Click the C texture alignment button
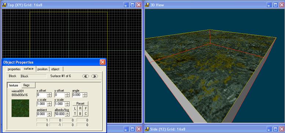Screen dimensions: 285x133 tap(85, 114)
